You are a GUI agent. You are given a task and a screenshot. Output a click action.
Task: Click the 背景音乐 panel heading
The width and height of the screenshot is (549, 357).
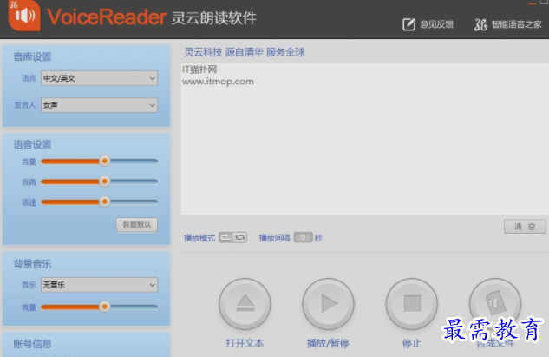click(x=32, y=264)
